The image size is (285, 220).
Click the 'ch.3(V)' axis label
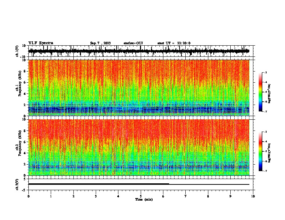pyautogui.click(x=17, y=184)
